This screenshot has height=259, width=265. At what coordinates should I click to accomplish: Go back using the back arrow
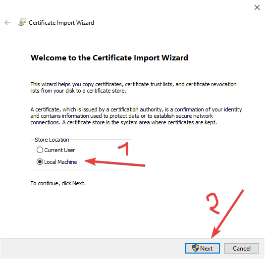7,22
